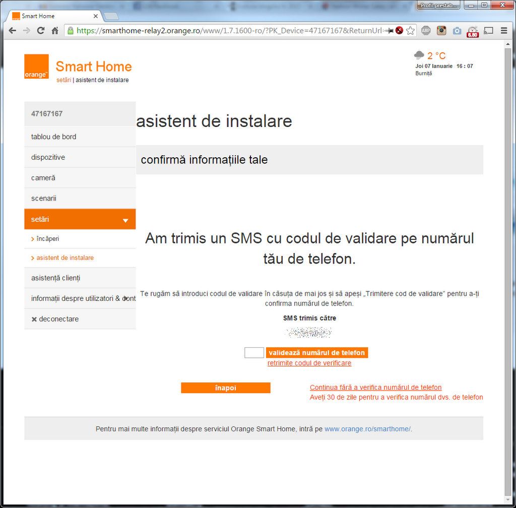Minimize the browser window

click(471, 5)
